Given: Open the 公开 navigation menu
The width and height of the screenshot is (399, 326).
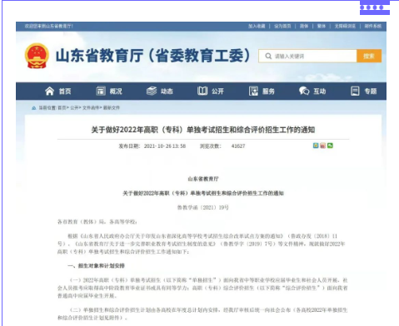Looking at the screenshot, I should click(x=217, y=91).
